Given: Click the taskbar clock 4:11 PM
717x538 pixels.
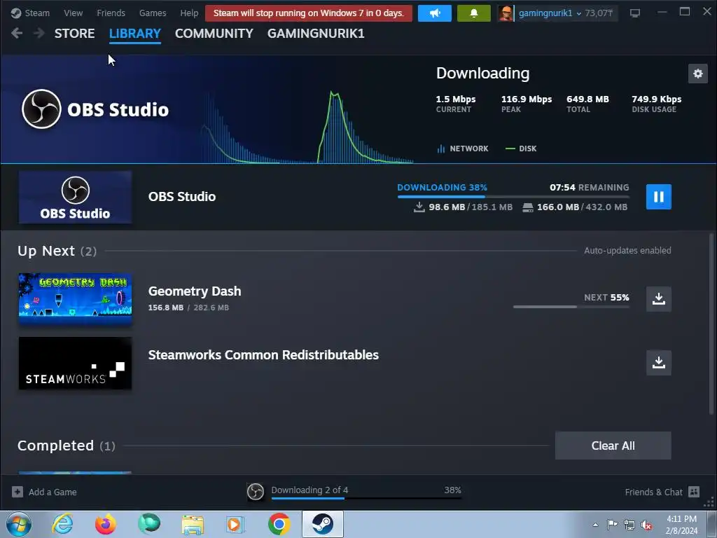Looking at the screenshot, I should (681, 519).
